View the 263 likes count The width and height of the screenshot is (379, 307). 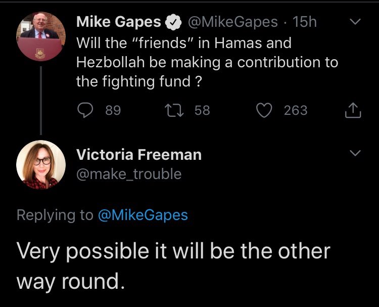(296, 110)
